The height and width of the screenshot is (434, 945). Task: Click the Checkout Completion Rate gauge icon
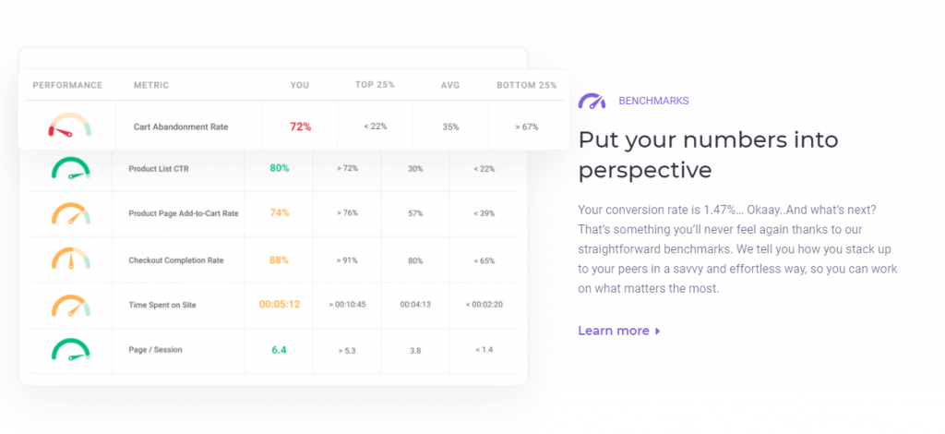click(70, 259)
